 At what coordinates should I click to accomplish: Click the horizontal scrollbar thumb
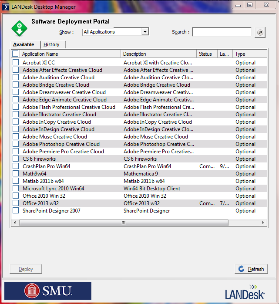124,223
